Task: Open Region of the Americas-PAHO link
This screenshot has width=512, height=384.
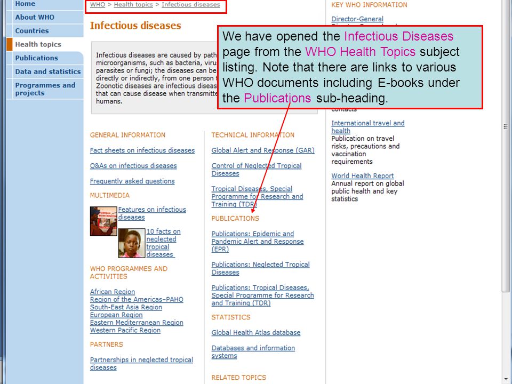Action: pos(137,299)
